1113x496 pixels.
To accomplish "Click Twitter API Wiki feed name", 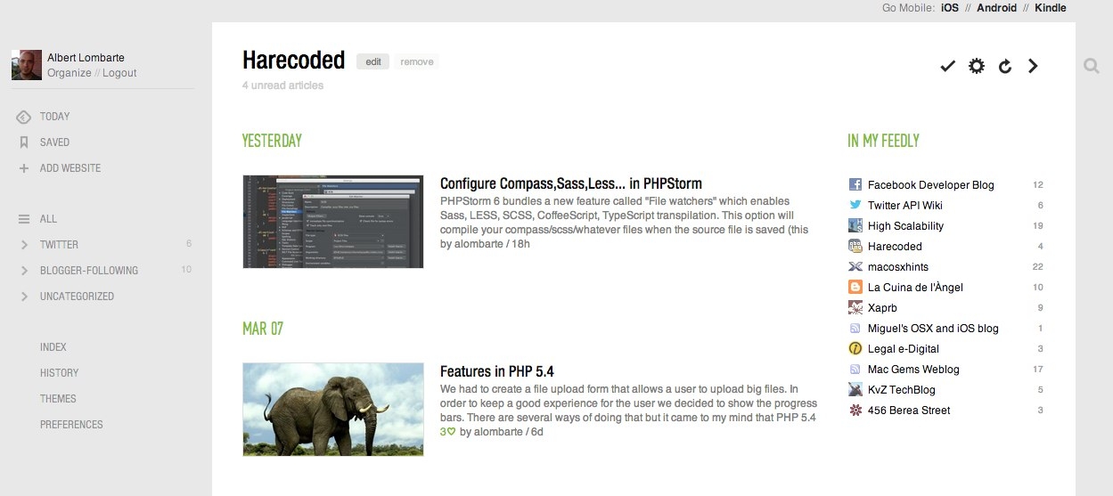I will (905, 206).
